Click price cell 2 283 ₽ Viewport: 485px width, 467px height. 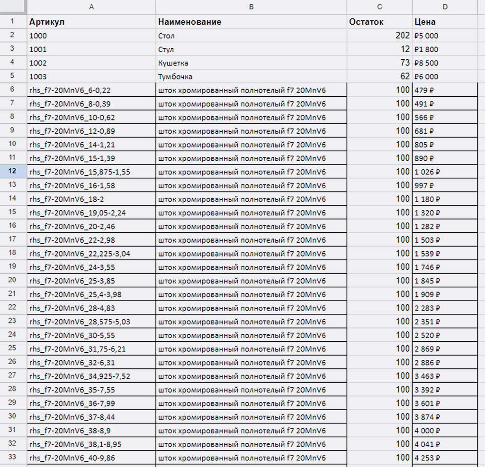(x=445, y=308)
